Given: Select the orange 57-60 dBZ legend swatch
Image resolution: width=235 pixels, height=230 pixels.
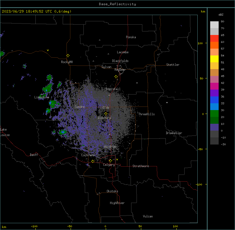Looking at the screenshot, I should [x=214, y=45].
